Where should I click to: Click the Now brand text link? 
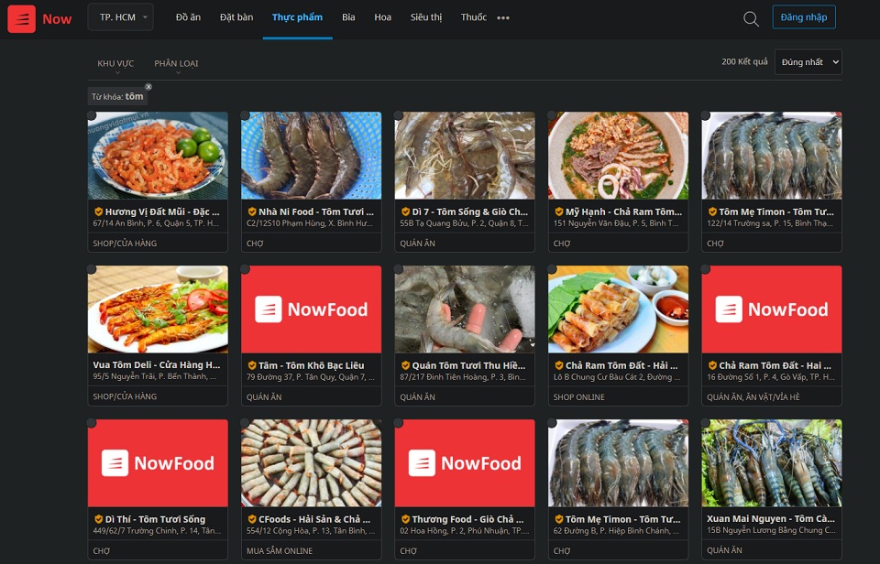point(57,19)
